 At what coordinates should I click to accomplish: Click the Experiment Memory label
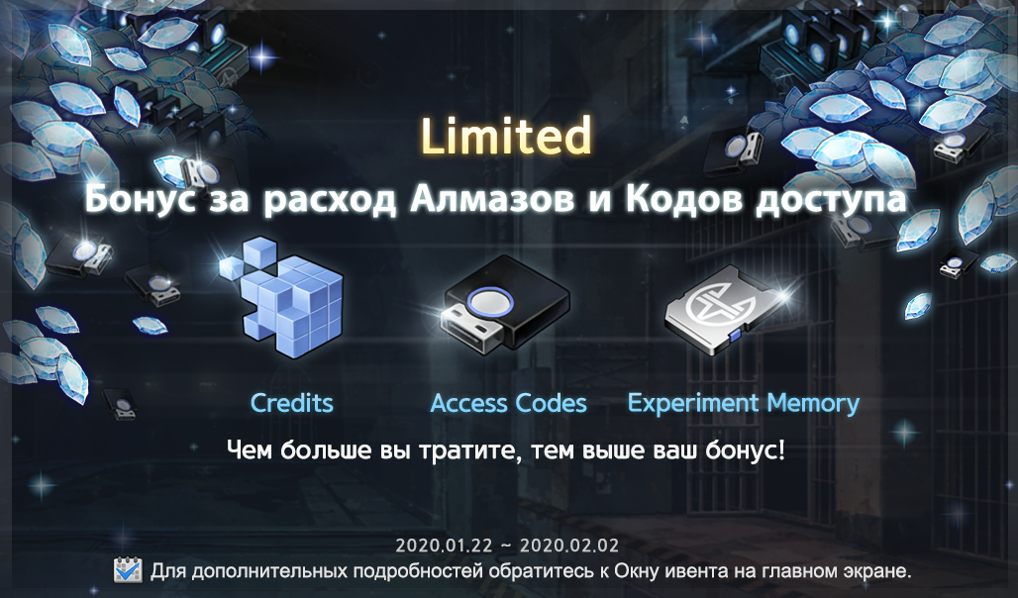coord(744,404)
